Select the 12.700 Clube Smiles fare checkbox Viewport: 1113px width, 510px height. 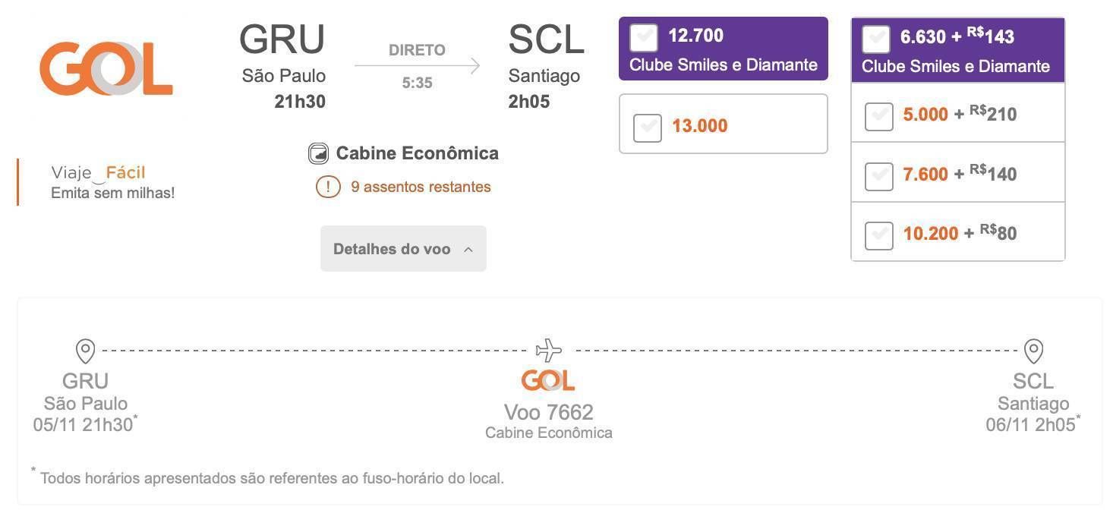click(644, 38)
